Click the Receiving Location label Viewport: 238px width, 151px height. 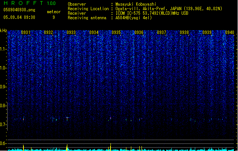(x=88, y=9)
